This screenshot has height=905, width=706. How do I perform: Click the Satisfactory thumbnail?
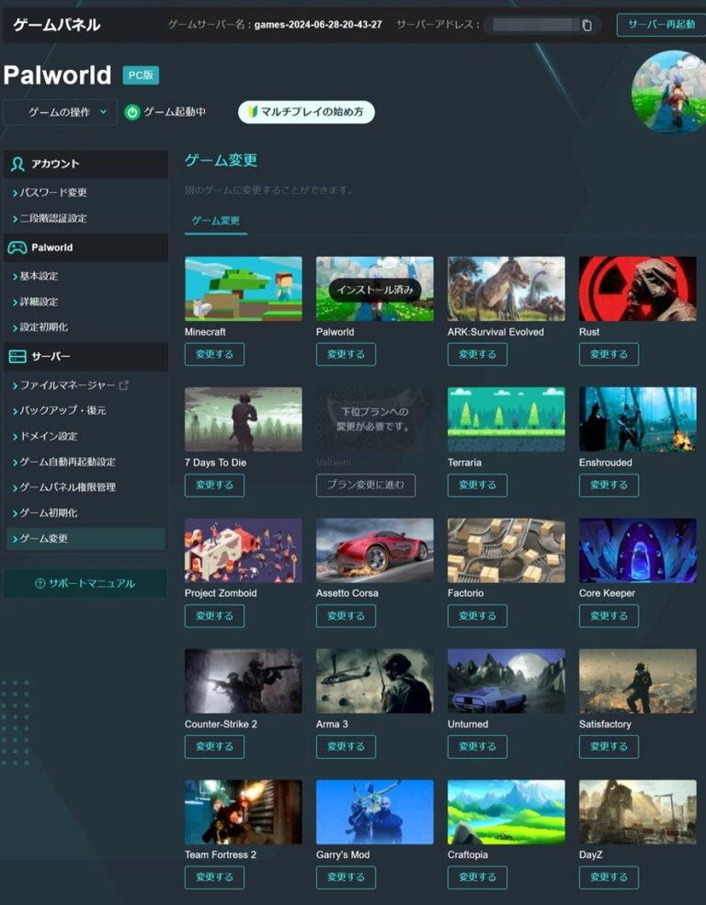click(638, 682)
